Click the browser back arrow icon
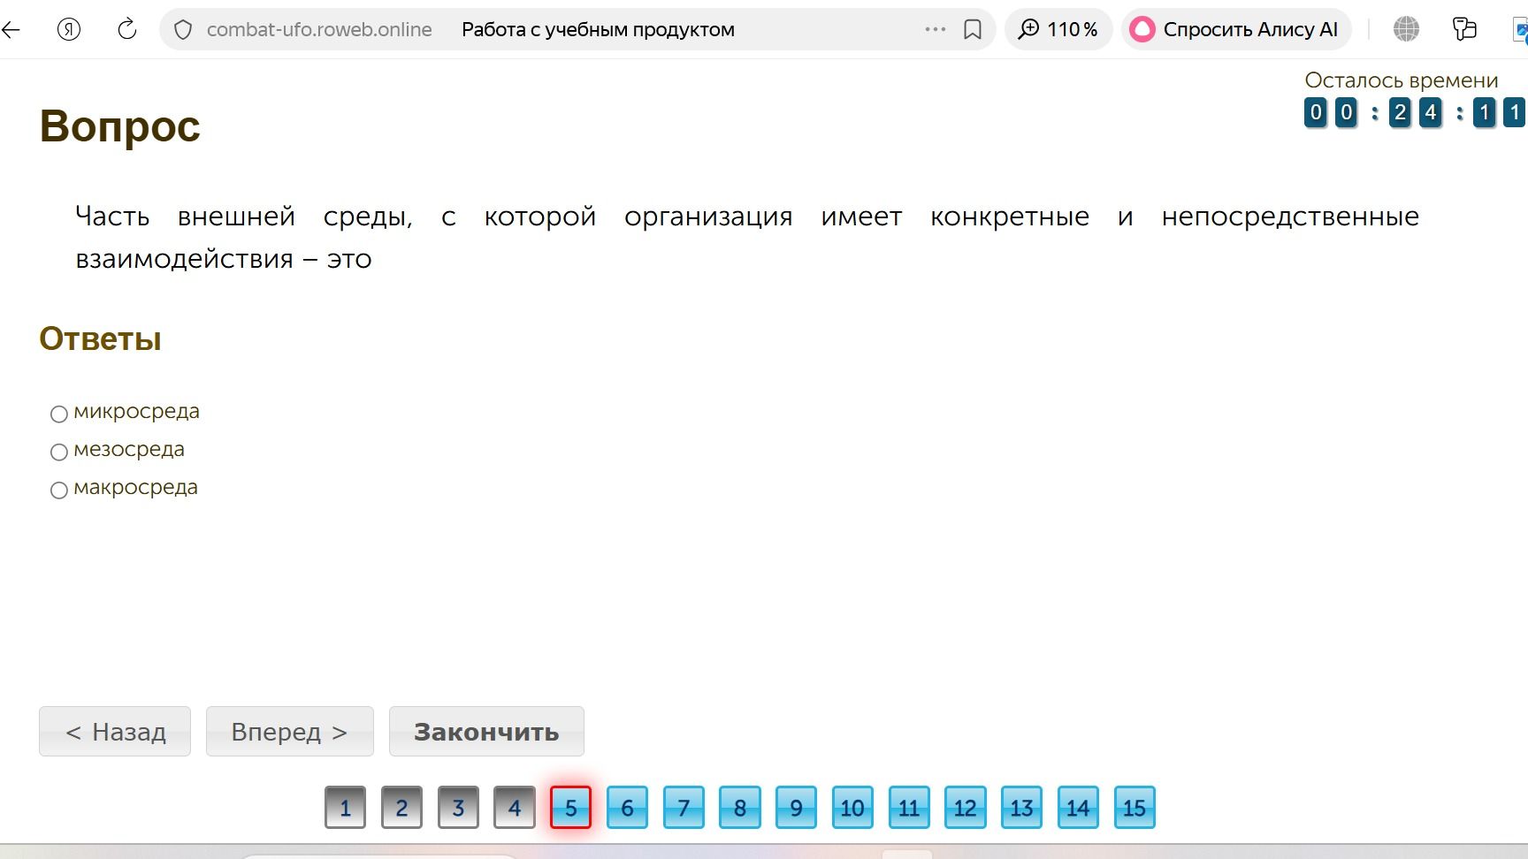 click(11, 29)
